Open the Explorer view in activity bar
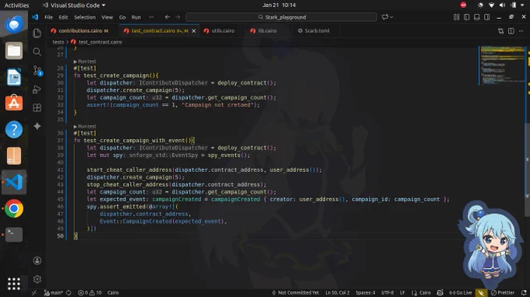 [x=37, y=33]
